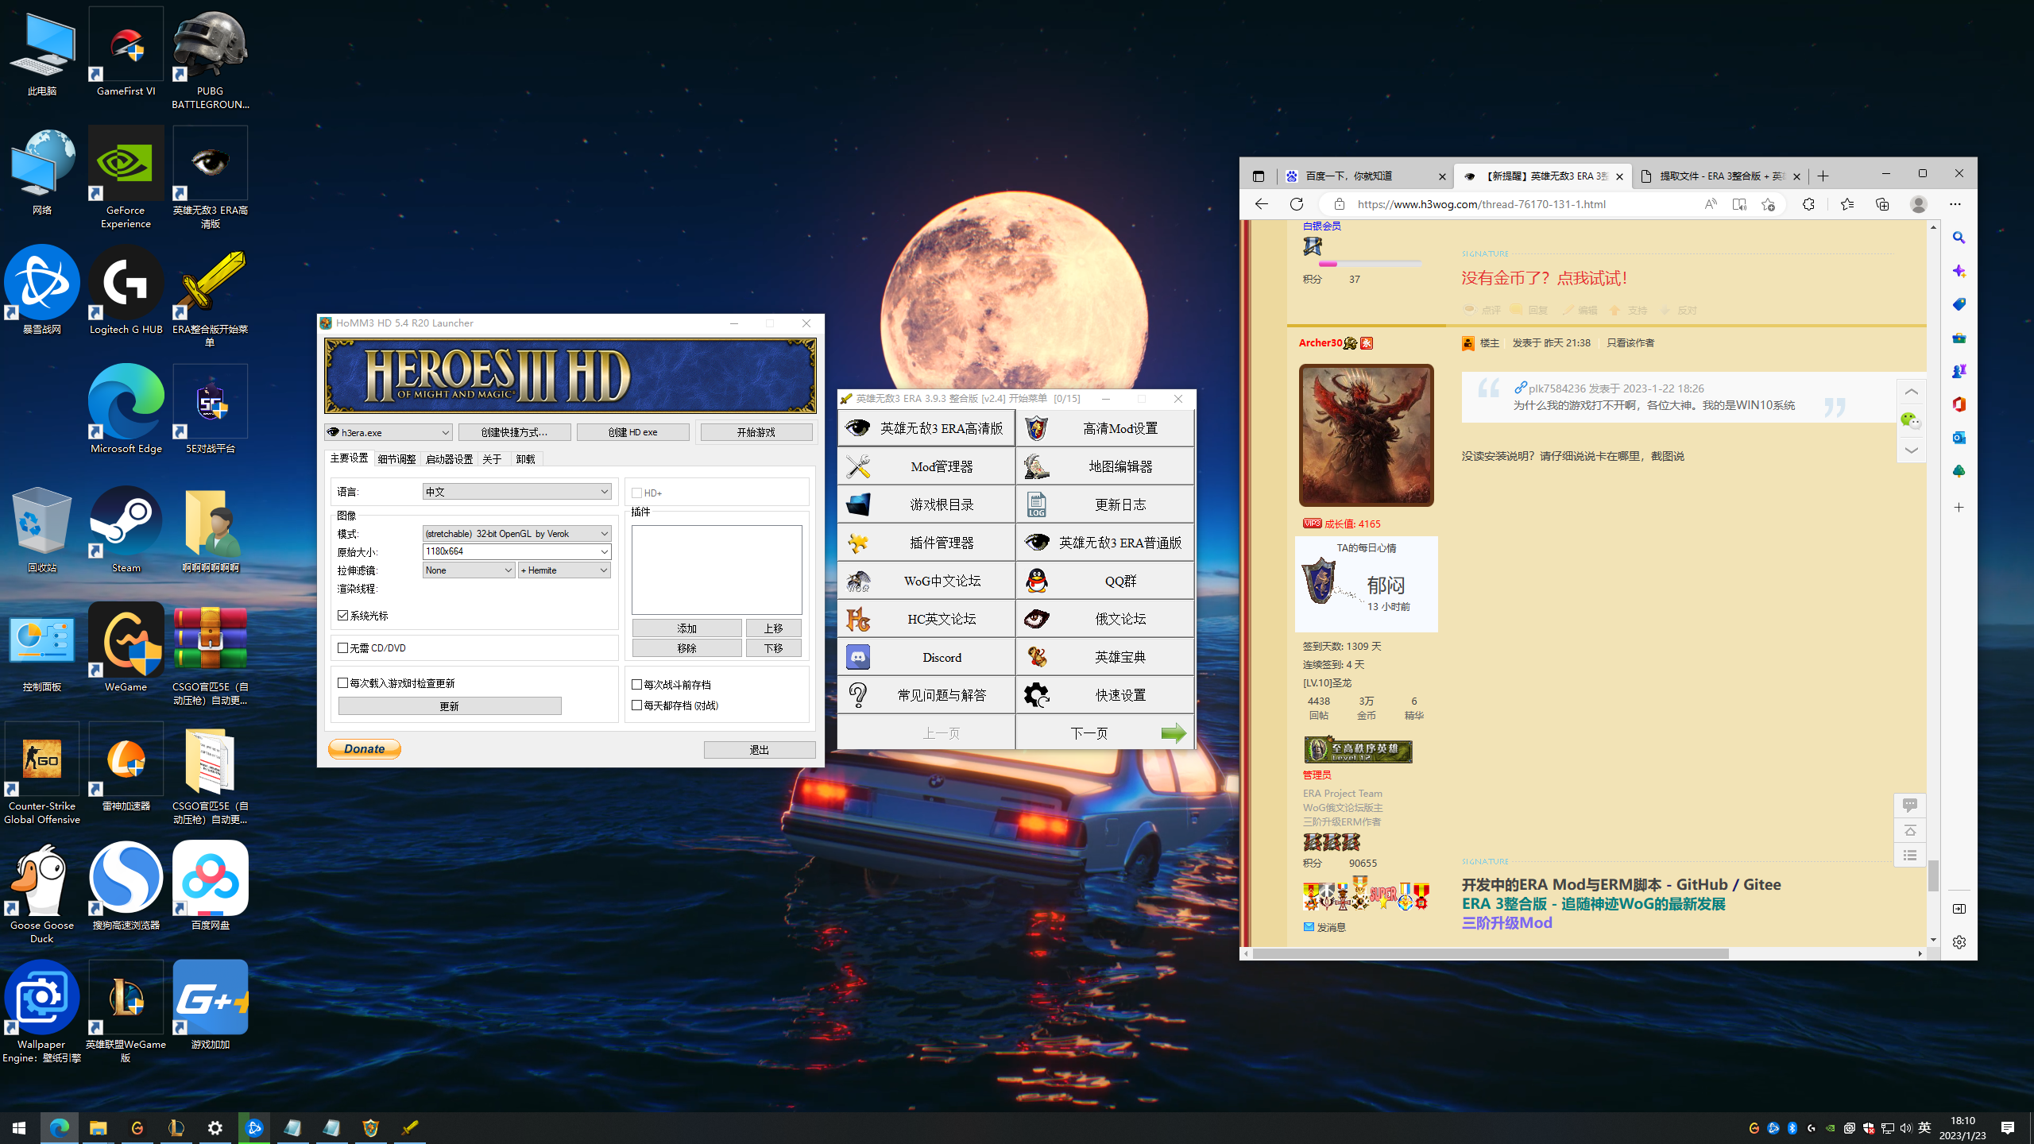This screenshot has width=2034, height=1144.
Task: Switch to 细节调整 tab
Action: tap(396, 459)
